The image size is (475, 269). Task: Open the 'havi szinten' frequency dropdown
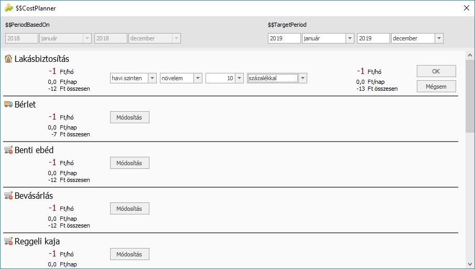click(152, 78)
